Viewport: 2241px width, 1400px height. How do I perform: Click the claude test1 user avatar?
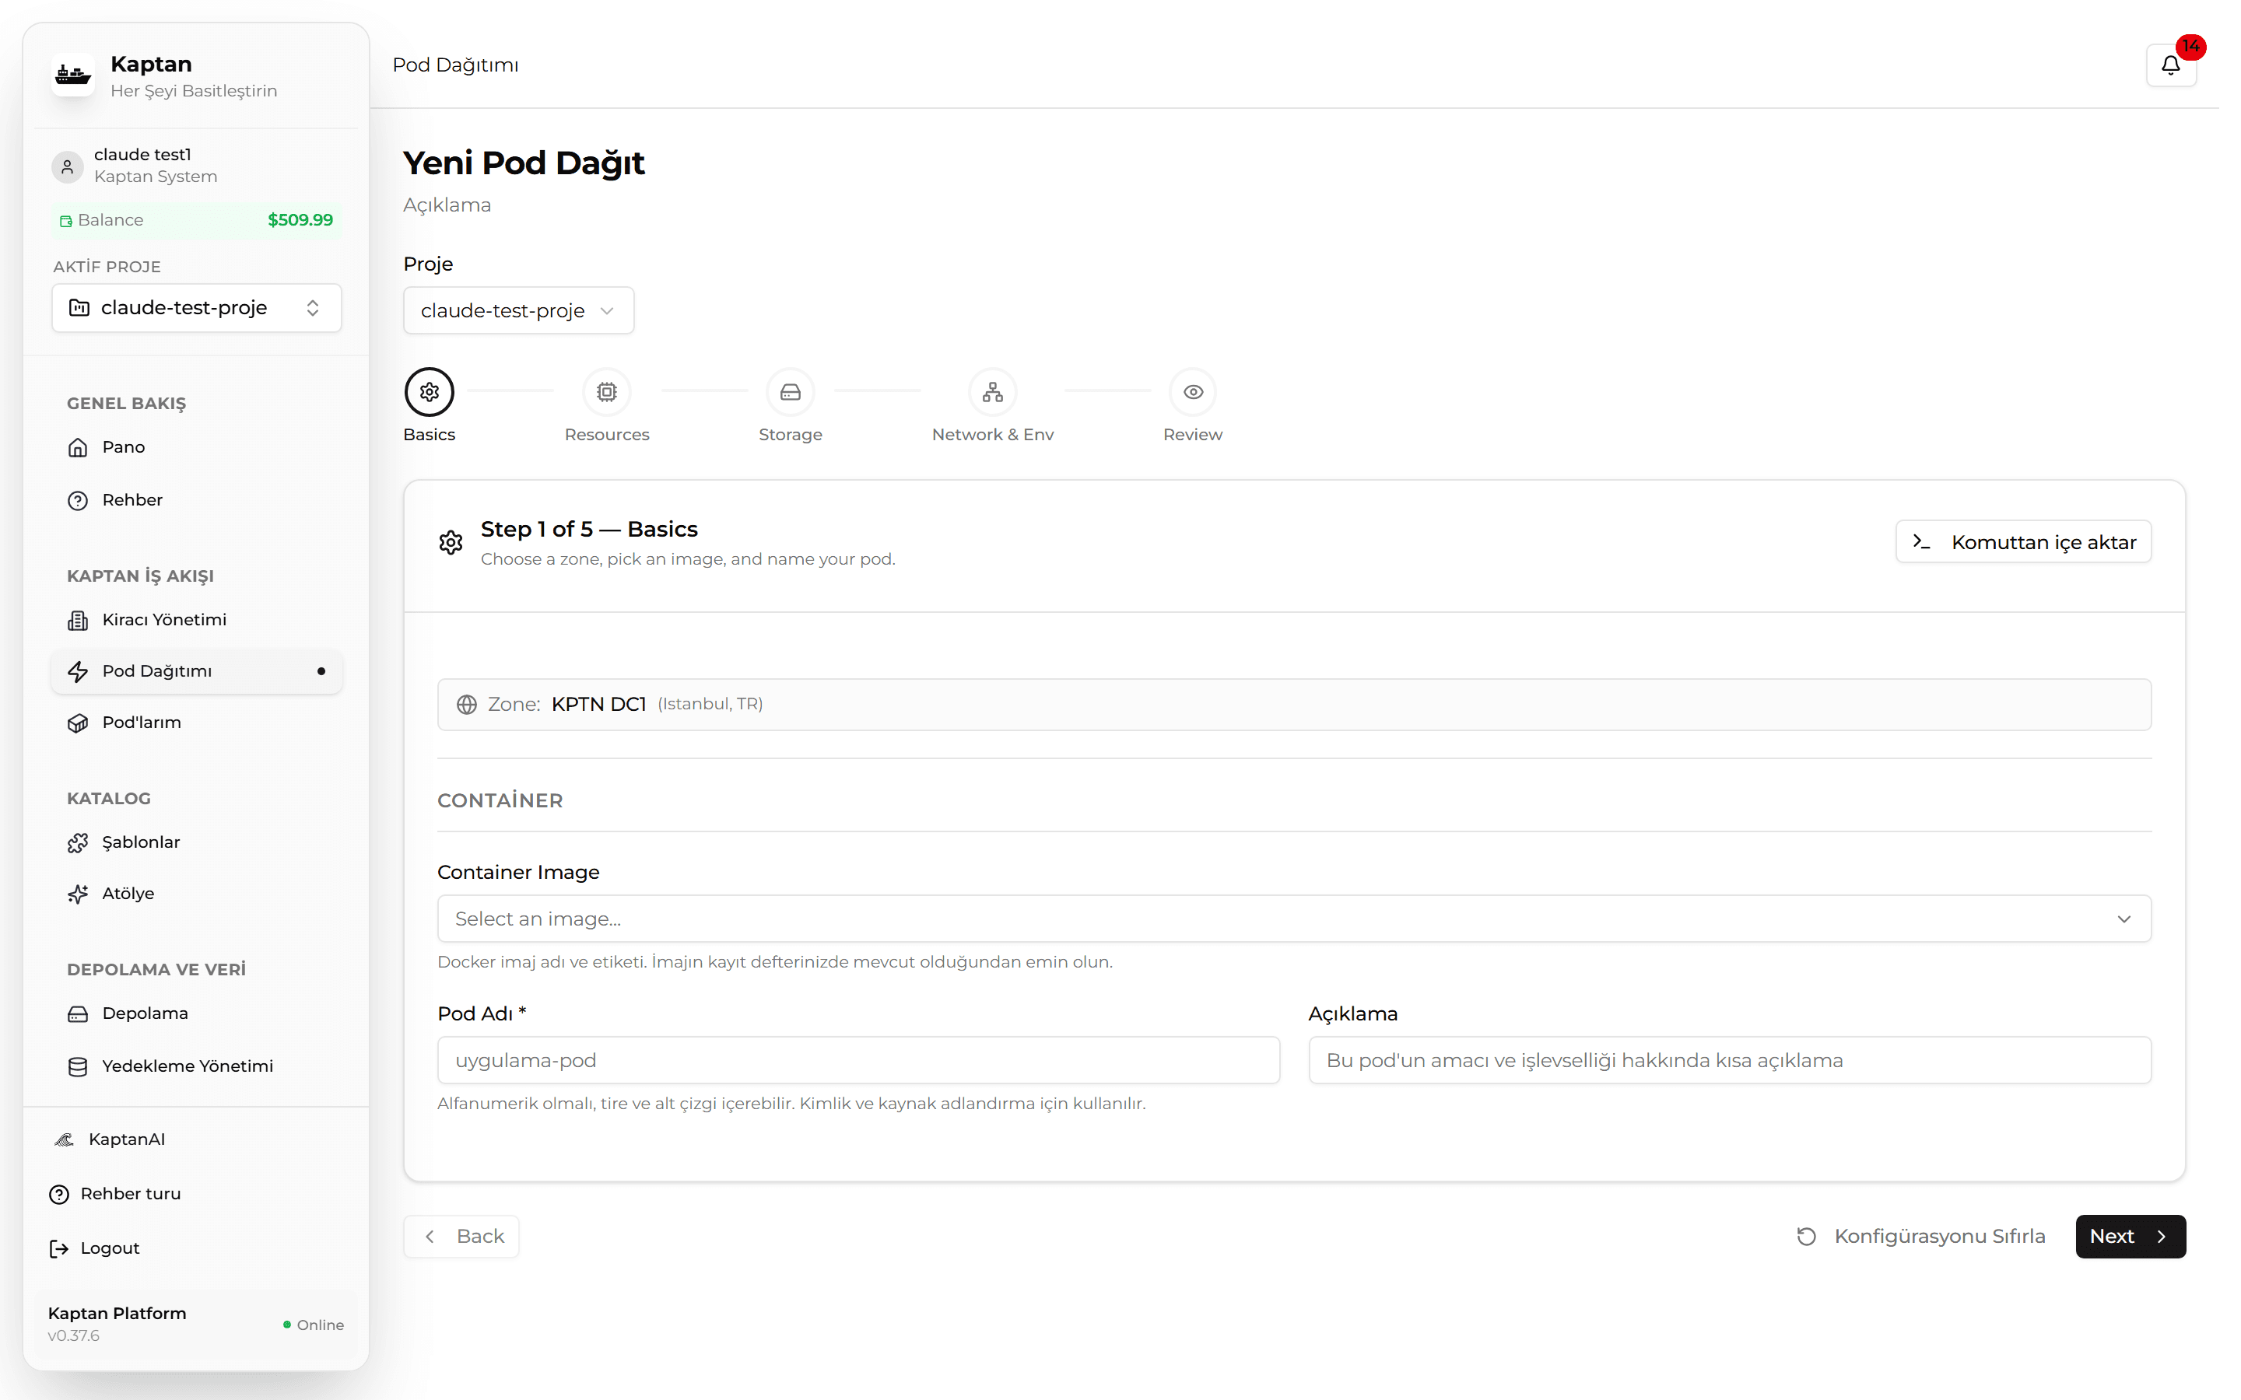[x=68, y=166]
